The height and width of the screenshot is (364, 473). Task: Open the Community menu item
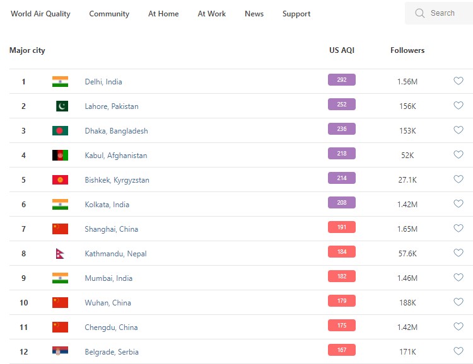coord(109,14)
